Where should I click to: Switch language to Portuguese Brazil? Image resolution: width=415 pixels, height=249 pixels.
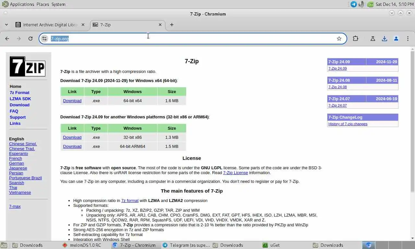tap(25, 178)
